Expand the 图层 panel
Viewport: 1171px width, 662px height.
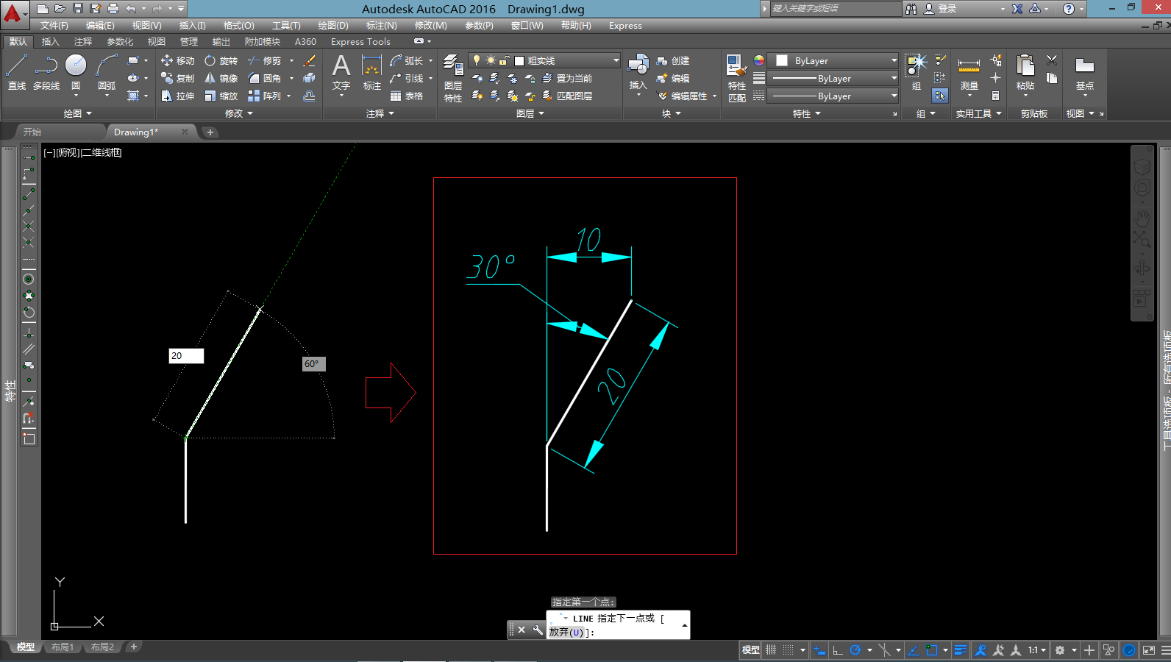(x=530, y=113)
